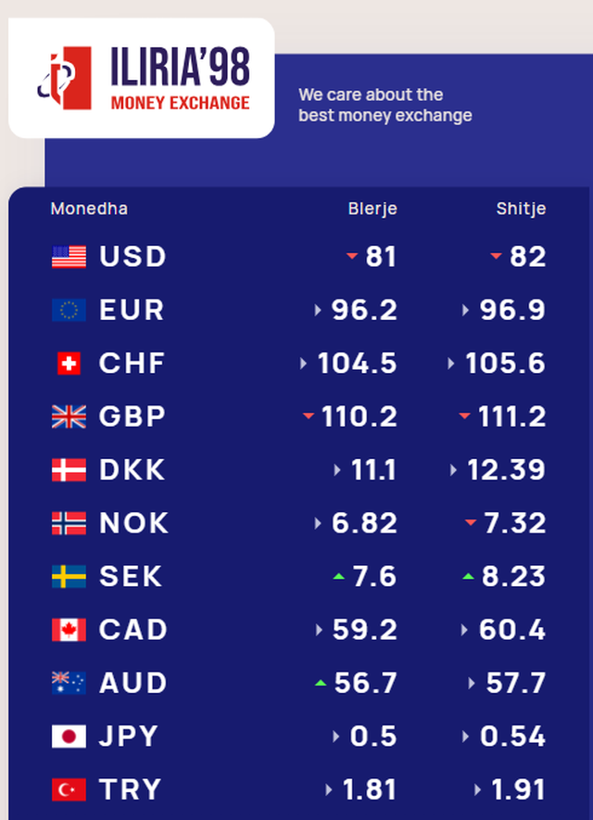
Task: Click the Canadian flag for CAD
Action: coord(69,631)
